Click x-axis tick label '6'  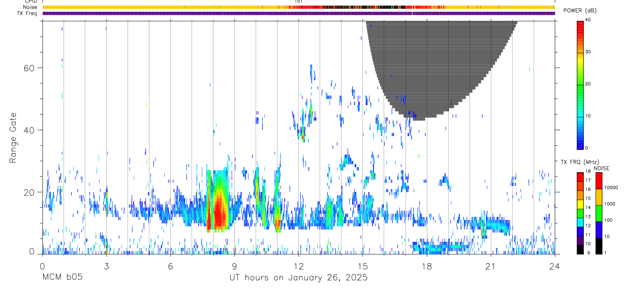(170, 266)
